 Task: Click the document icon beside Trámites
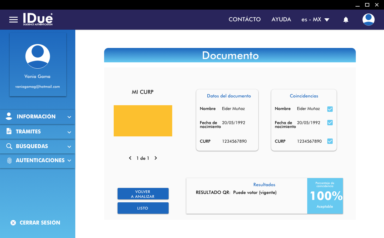point(9,131)
